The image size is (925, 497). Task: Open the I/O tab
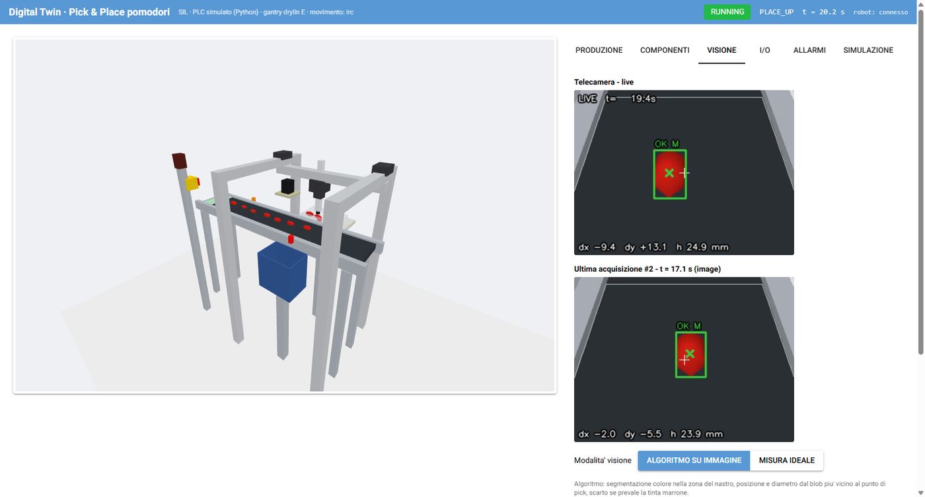click(x=764, y=50)
